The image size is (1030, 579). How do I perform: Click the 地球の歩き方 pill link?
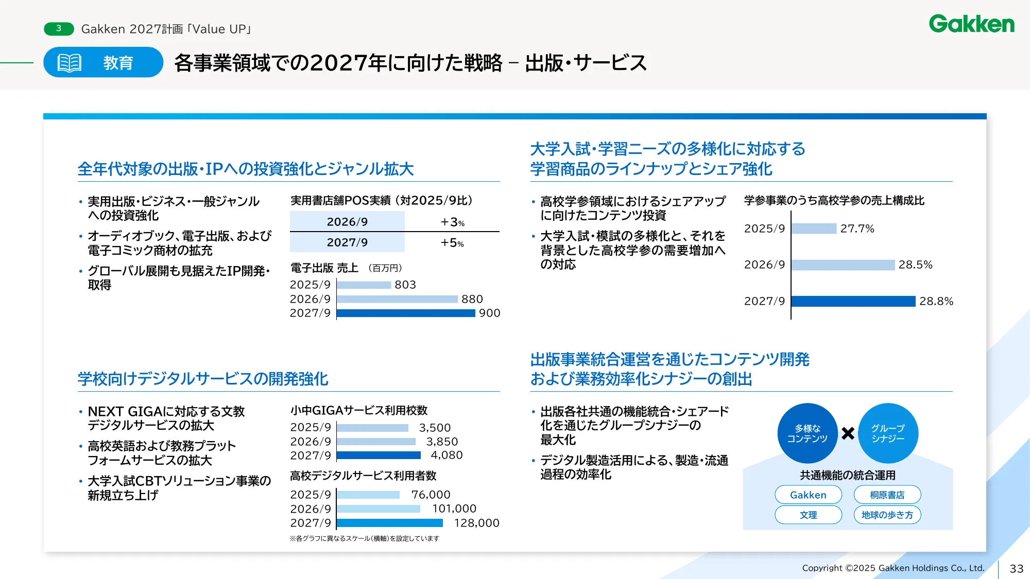tap(887, 515)
